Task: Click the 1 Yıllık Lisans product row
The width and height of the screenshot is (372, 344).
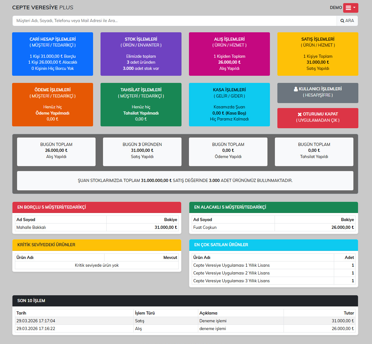Action: [x=231, y=265]
